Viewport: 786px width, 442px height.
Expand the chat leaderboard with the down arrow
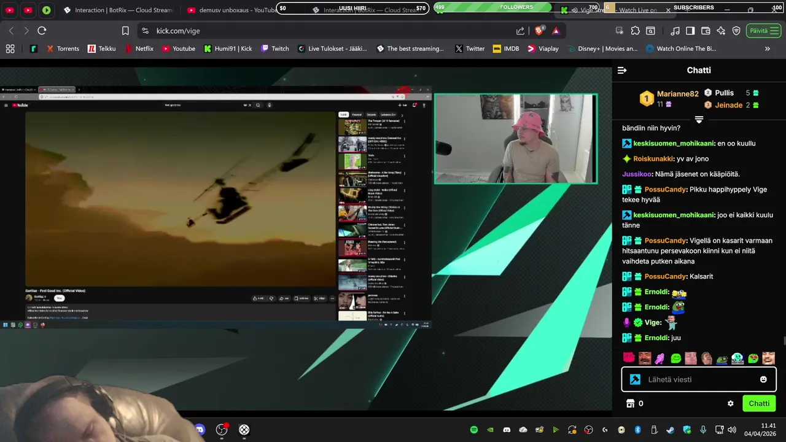point(699,120)
